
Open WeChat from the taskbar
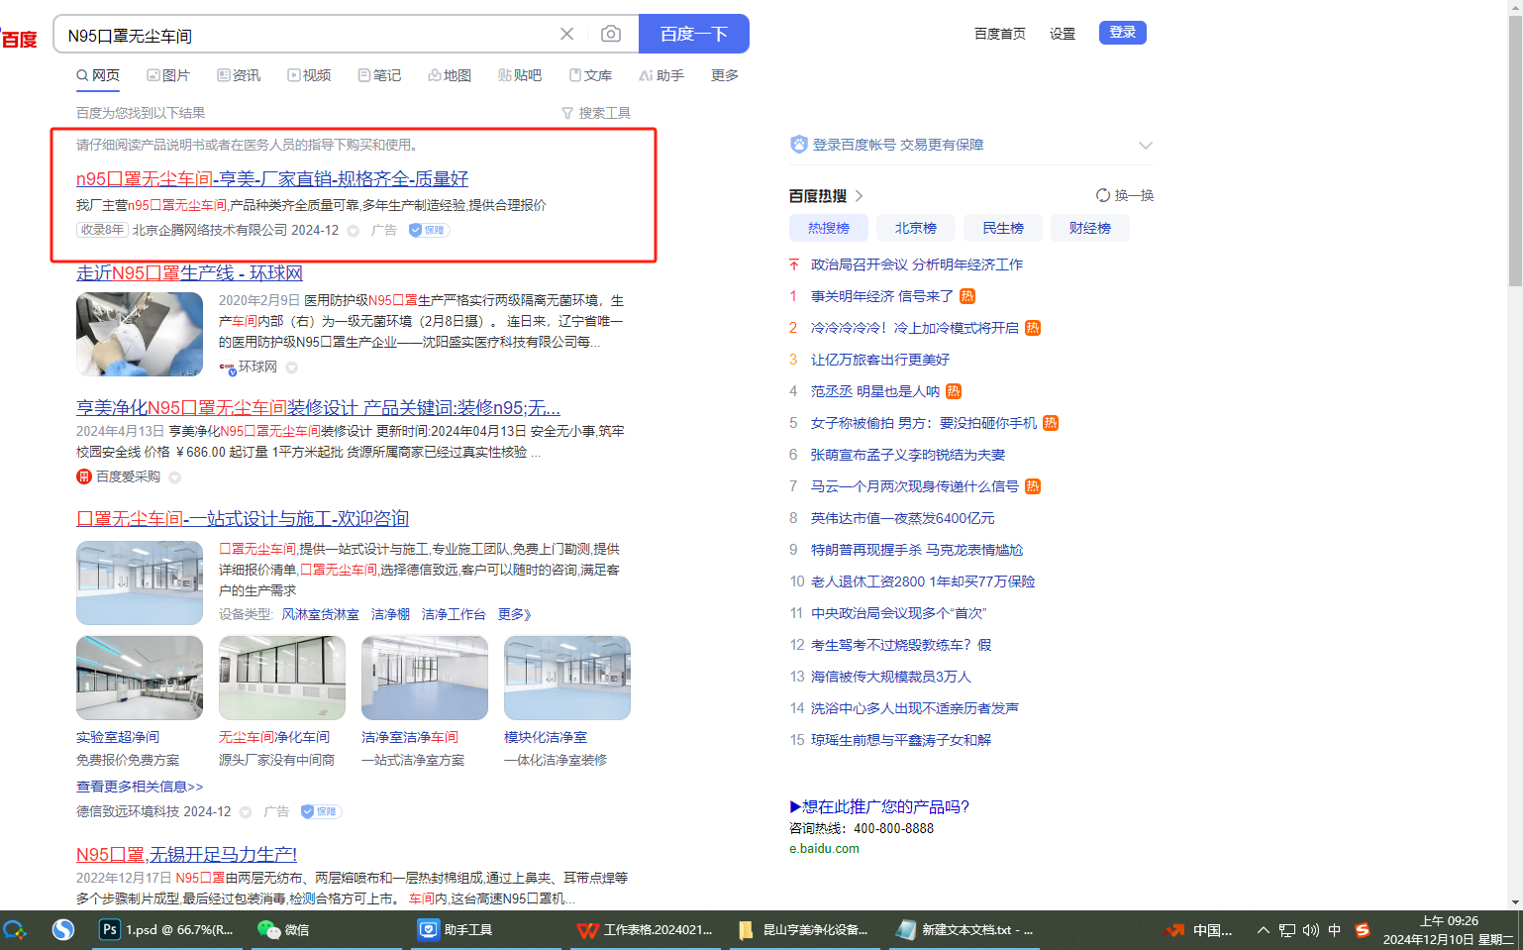[284, 929]
